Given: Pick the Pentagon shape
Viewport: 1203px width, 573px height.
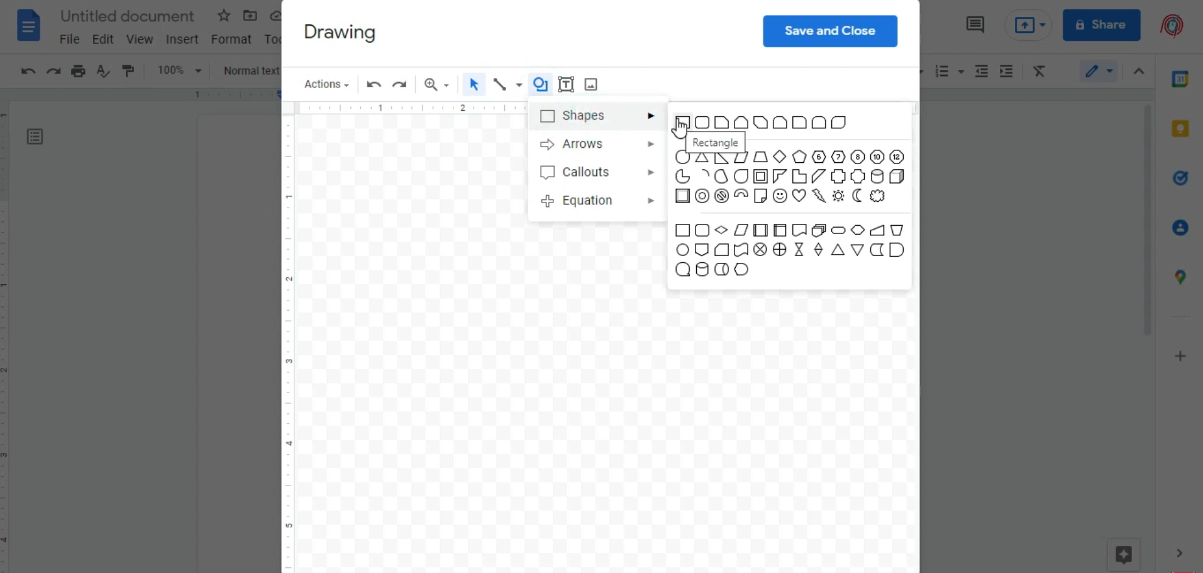Looking at the screenshot, I should point(799,157).
